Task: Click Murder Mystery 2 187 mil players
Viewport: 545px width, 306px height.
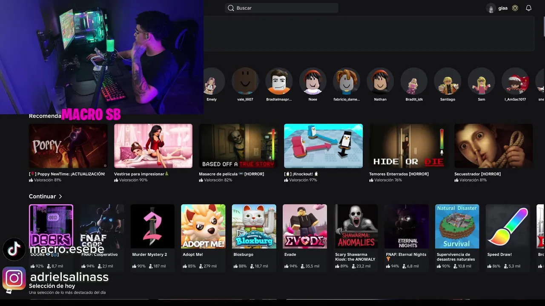Action: pos(157,266)
